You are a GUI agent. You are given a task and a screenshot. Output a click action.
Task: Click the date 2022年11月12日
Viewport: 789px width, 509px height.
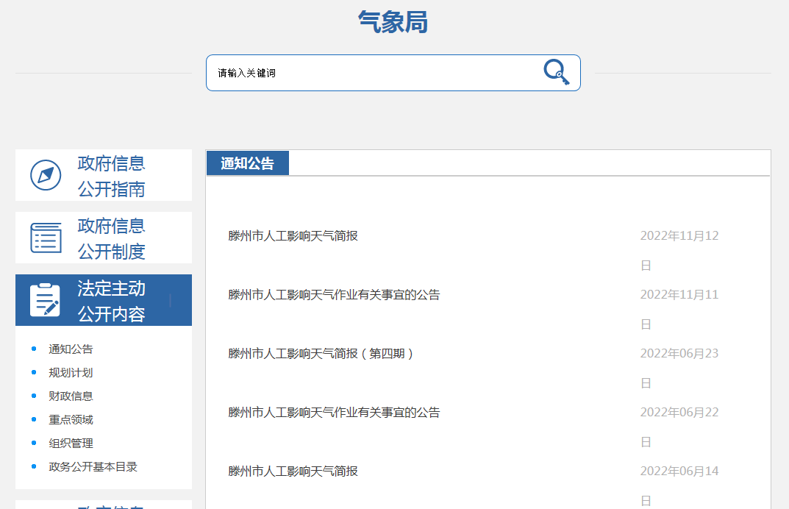(x=679, y=250)
